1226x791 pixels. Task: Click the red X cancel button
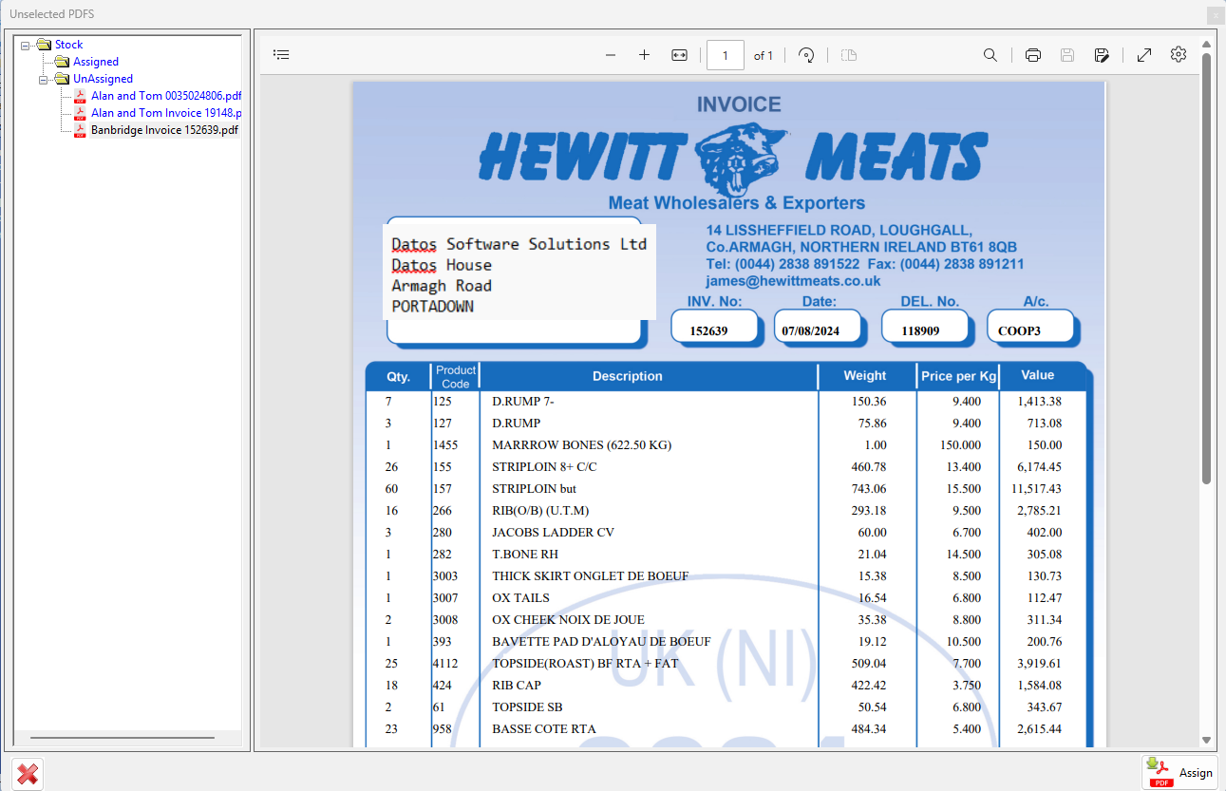(x=28, y=774)
